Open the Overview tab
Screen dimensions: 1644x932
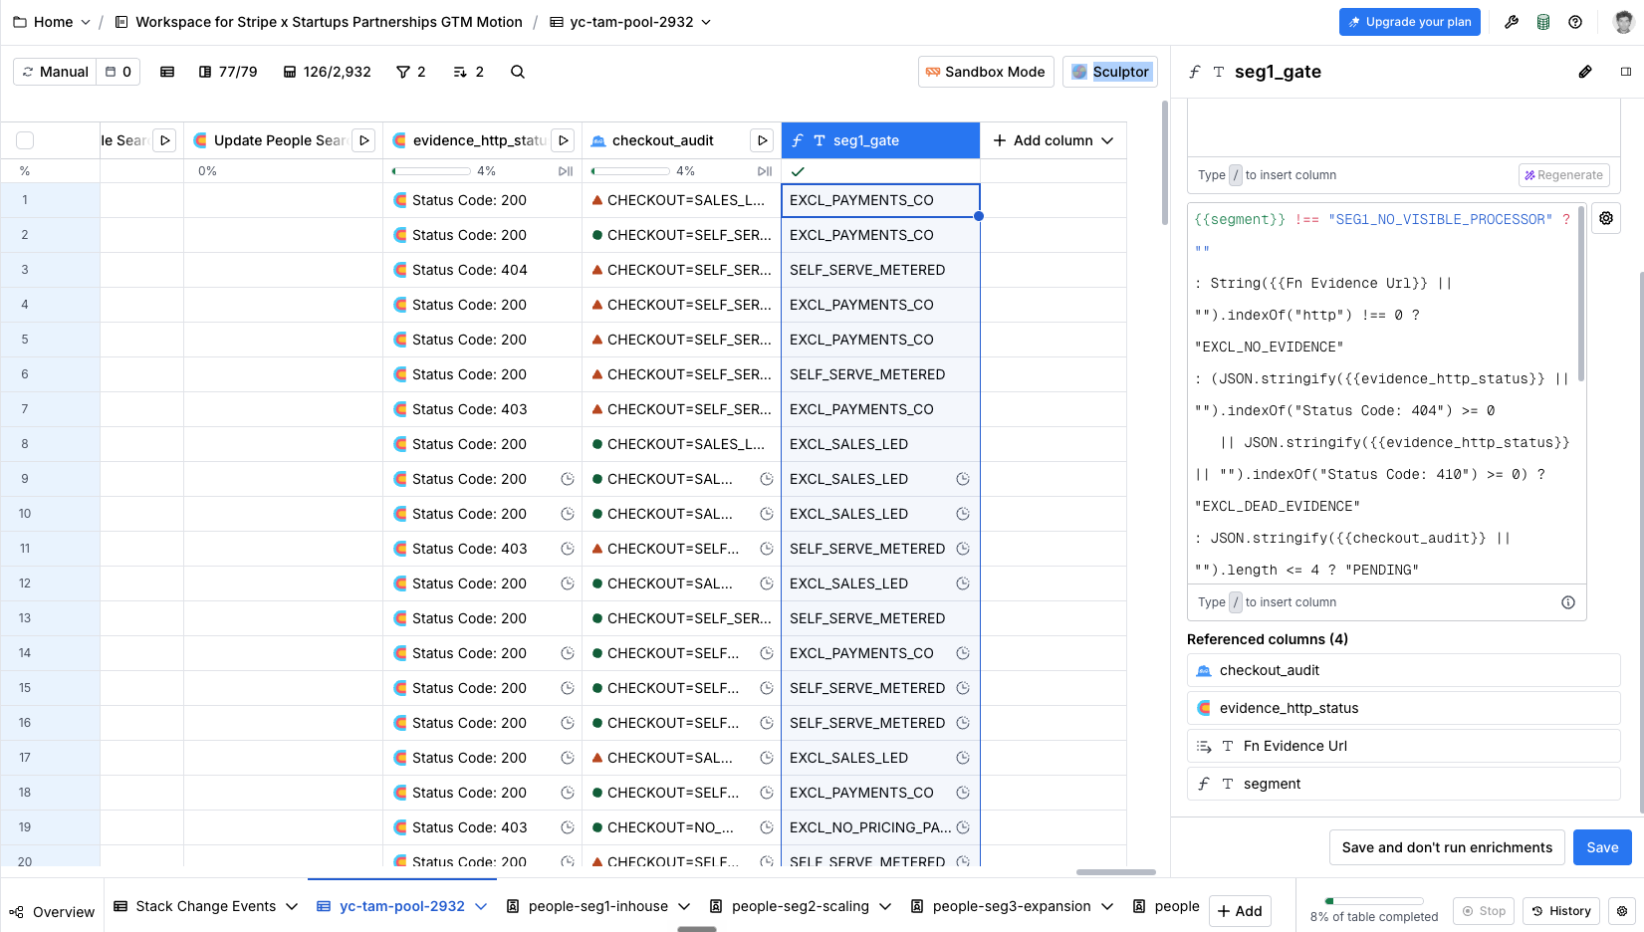pos(52,912)
